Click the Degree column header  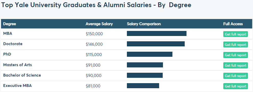(x=9, y=24)
